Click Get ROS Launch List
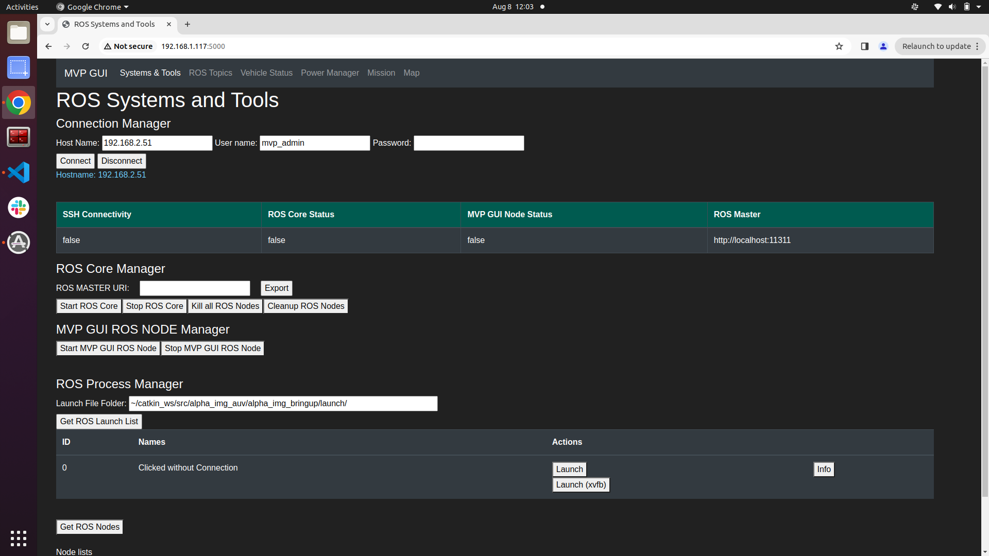The width and height of the screenshot is (989, 556). click(x=99, y=422)
